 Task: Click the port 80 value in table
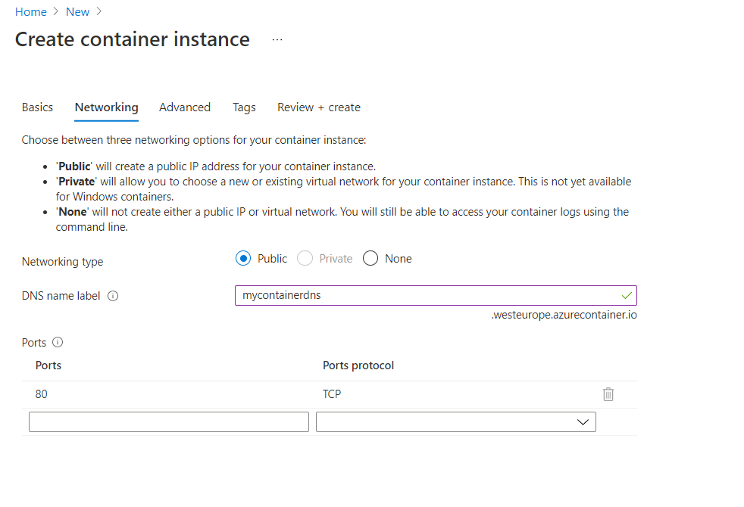coord(42,394)
